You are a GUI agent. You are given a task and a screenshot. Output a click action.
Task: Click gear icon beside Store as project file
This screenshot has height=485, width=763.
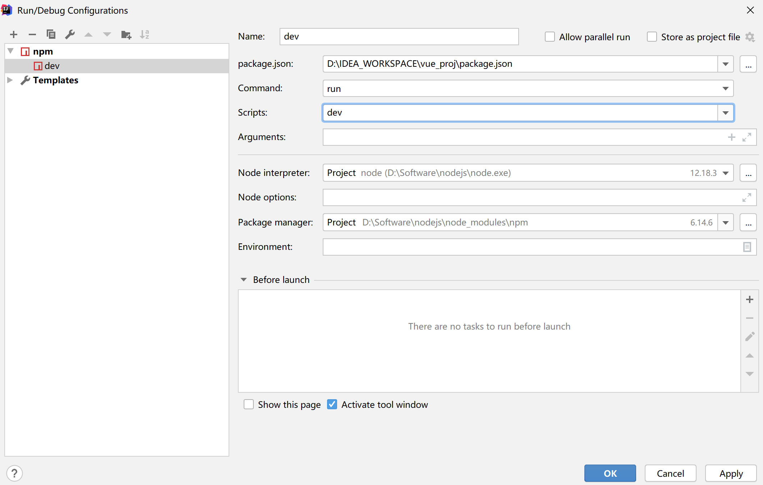750,37
